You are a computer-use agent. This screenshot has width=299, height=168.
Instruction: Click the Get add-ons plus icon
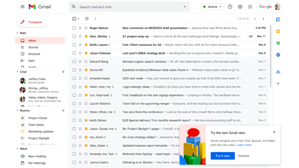278,84
